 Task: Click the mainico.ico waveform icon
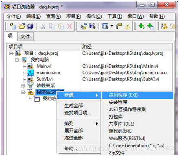31,72
